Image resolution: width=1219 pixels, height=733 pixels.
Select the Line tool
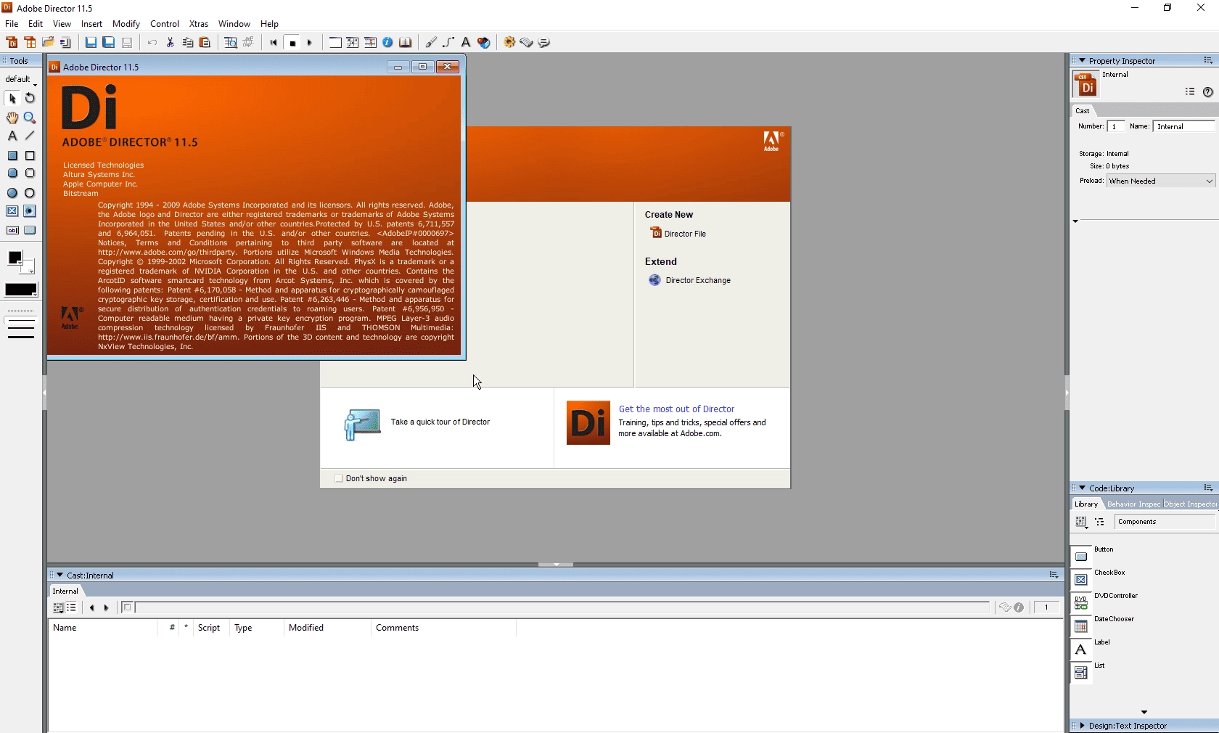coord(30,136)
